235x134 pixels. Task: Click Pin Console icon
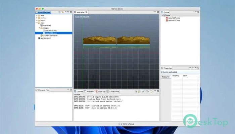pyautogui.click(x=143, y=91)
